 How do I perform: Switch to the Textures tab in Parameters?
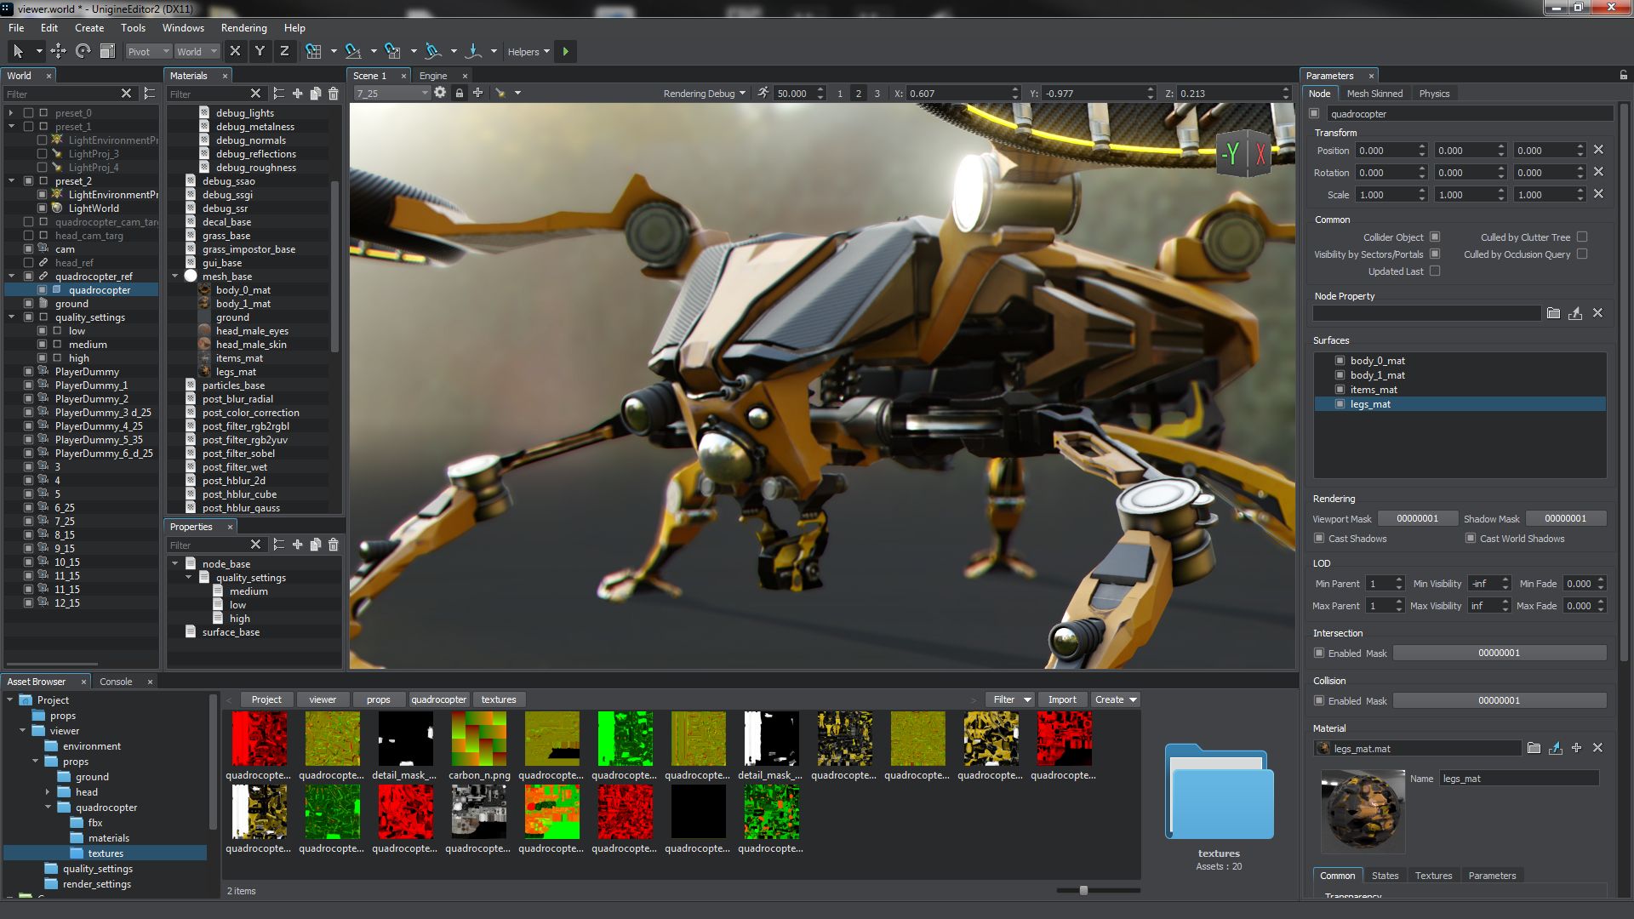[1433, 876]
